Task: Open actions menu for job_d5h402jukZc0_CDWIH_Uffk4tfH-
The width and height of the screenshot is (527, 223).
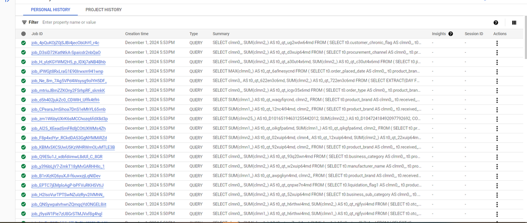Action: (x=497, y=100)
